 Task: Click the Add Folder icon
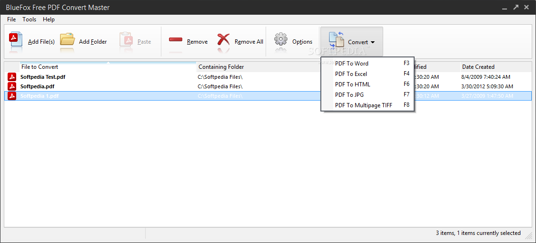(x=67, y=39)
